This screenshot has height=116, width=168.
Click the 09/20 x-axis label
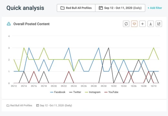(54, 86)
